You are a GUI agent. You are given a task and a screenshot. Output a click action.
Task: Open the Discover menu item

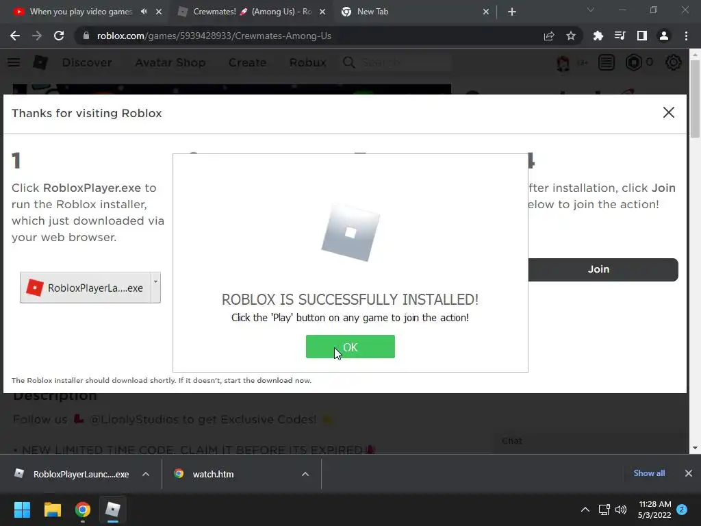click(x=87, y=62)
